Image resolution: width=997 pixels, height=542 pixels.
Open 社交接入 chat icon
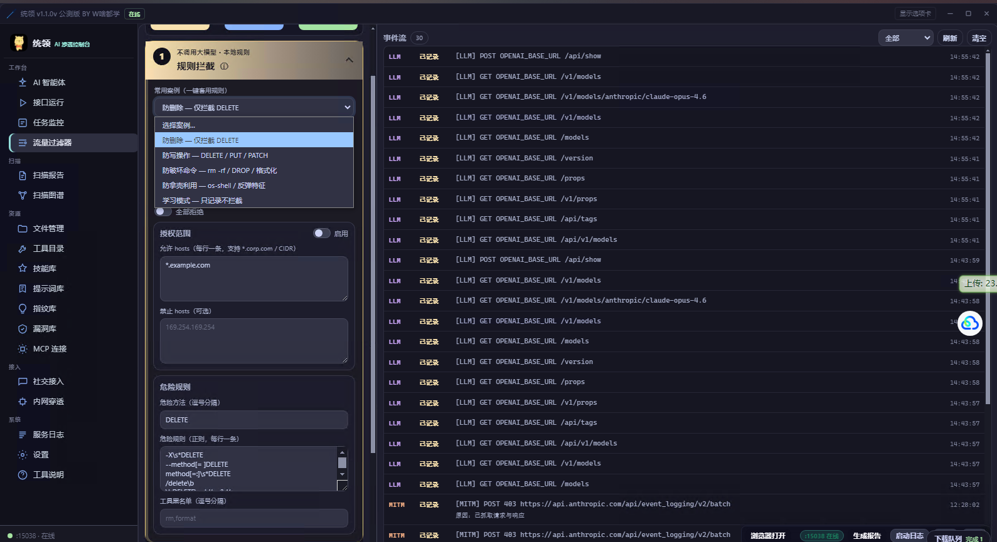(x=23, y=382)
